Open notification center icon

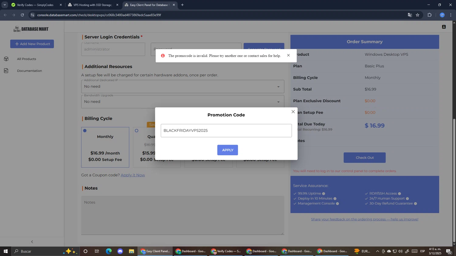point(449,251)
